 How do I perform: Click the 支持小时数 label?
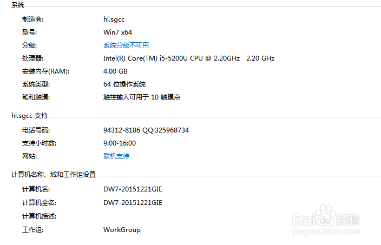click(39, 143)
